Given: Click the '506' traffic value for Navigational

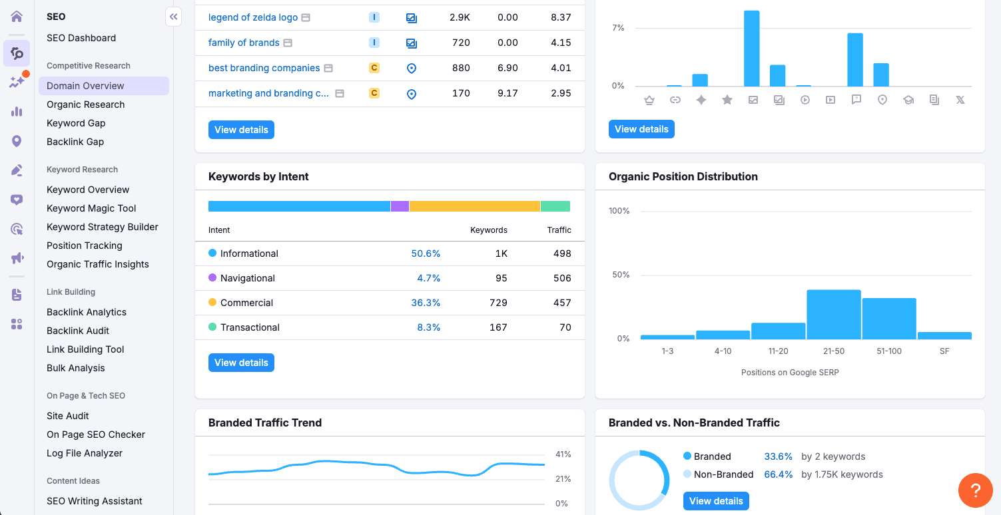Looking at the screenshot, I should pyautogui.click(x=562, y=278).
